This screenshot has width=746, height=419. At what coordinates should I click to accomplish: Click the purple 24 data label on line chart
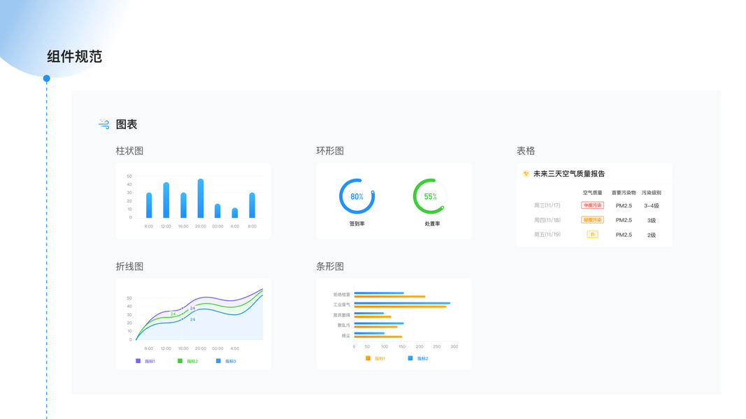pos(193,308)
